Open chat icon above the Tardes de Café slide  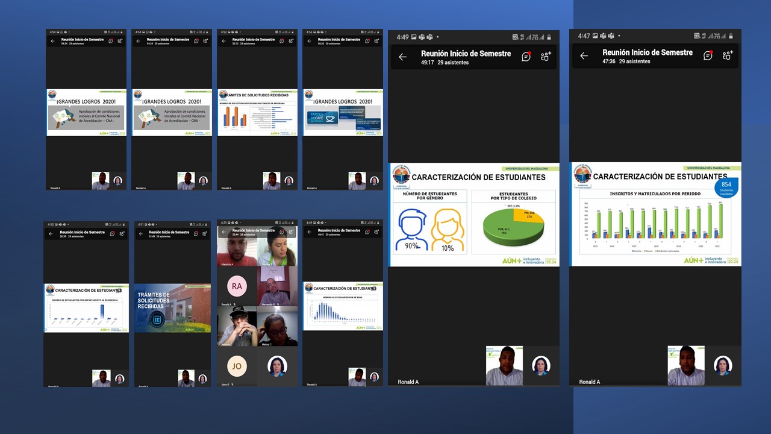[367, 41]
